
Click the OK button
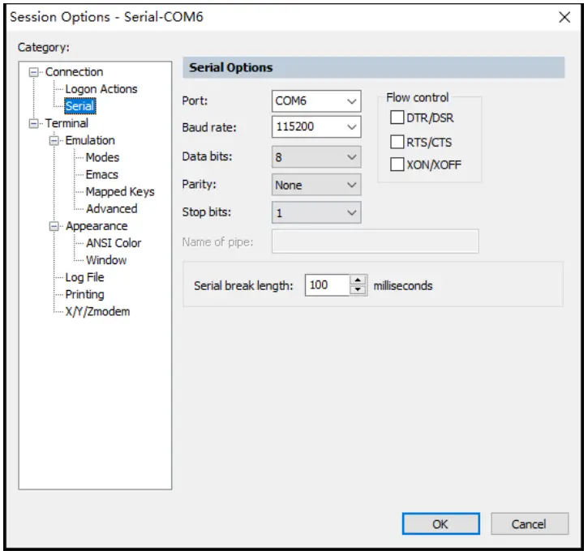click(440, 524)
